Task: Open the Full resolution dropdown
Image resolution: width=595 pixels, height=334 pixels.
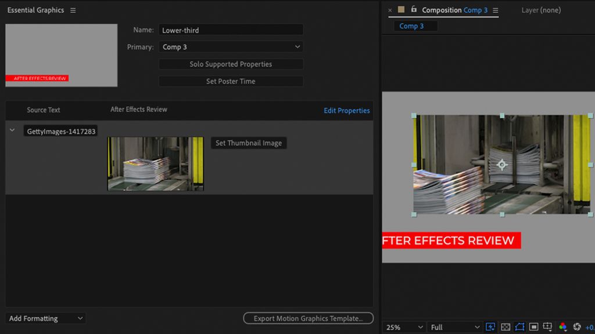Action: [454, 326]
